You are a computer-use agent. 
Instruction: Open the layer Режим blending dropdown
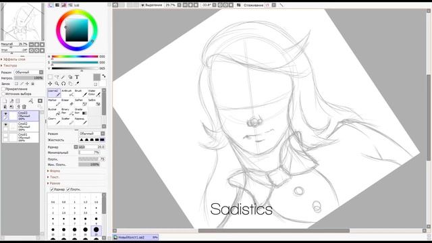[29, 72]
